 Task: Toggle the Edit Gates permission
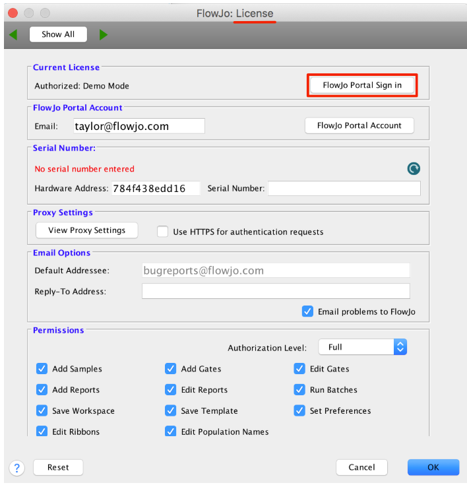click(299, 369)
